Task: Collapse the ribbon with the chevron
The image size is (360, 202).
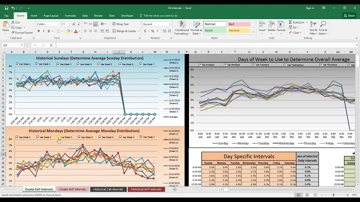Action: coord(356,38)
